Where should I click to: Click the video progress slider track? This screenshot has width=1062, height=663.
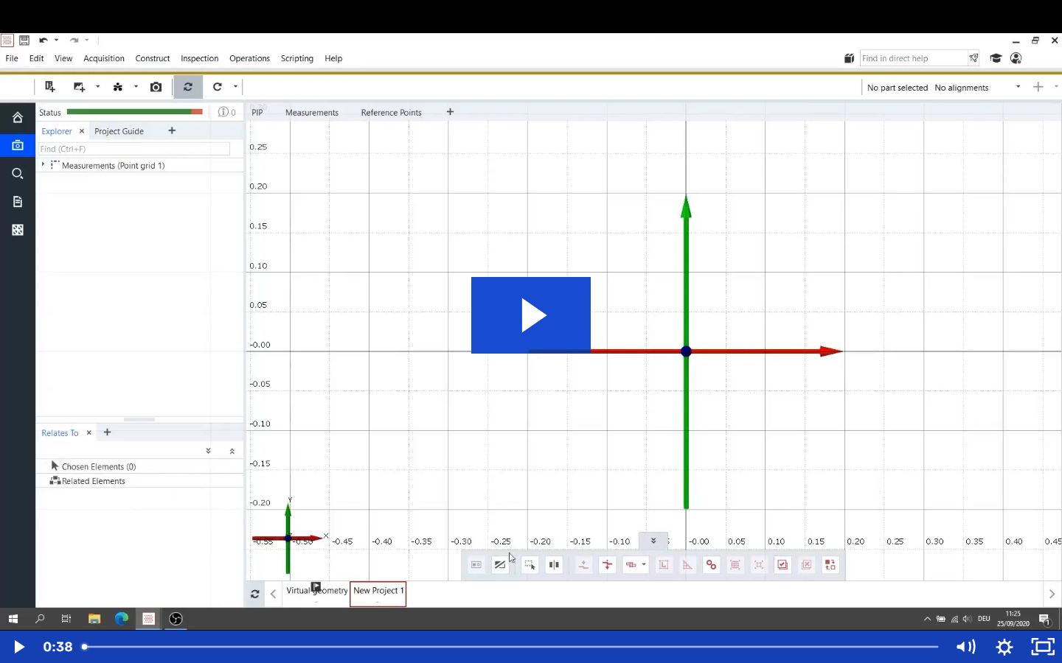(510, 647)
